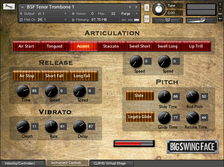The width and height of the screenshot is (224, 167).
Task: Select the Staccato articulation
Action: [x=112, y=46]
